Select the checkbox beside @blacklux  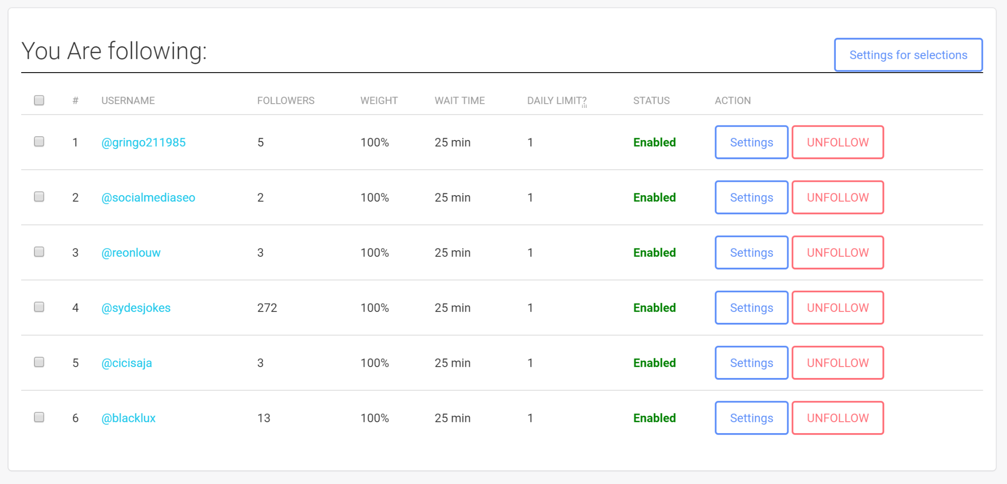[x=39, y=418]
